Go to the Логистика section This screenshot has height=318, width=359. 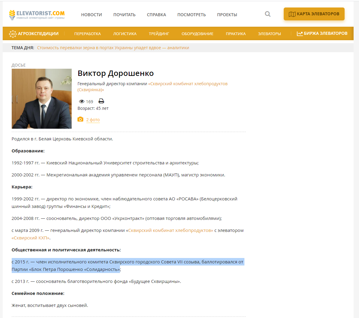[125, 34]
